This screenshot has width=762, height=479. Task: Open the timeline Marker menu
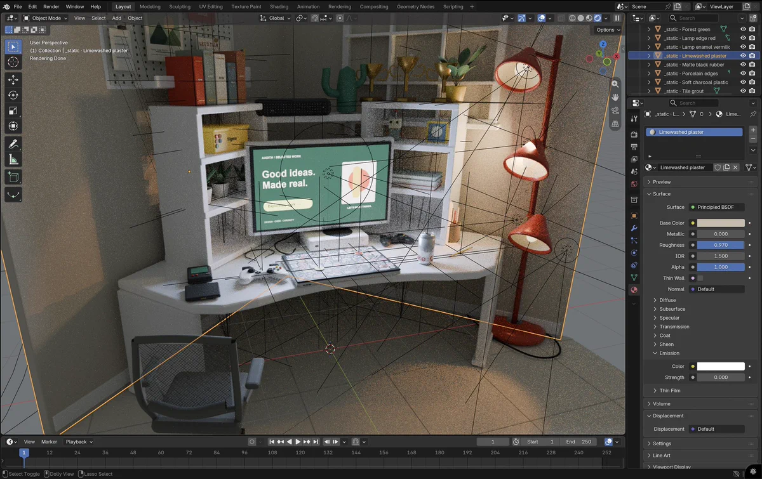pyautogui.click(x=49, y=442)
